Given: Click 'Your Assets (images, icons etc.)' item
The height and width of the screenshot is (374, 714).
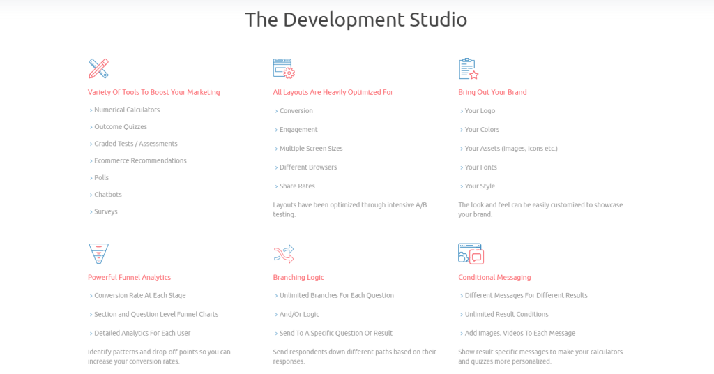Looking at the screenshot, I should click(x=511, y=149).
